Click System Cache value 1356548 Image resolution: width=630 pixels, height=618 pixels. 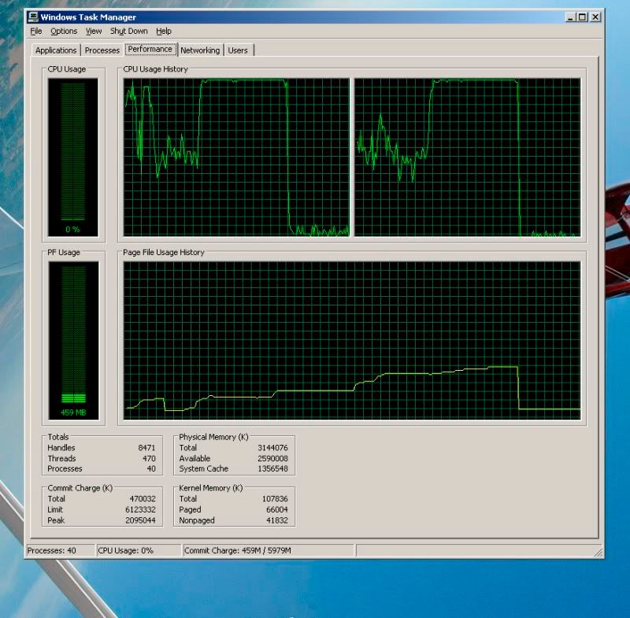(x=272, y=468)
